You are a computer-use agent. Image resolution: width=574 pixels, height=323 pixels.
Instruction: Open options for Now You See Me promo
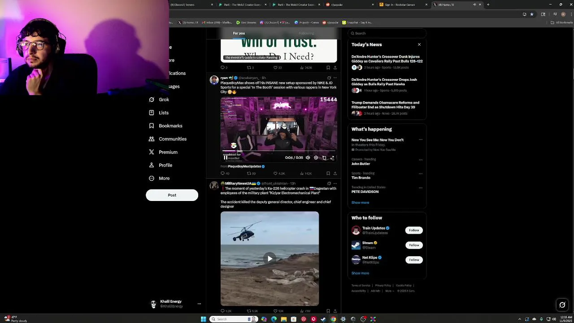click(x=421, y=140)
